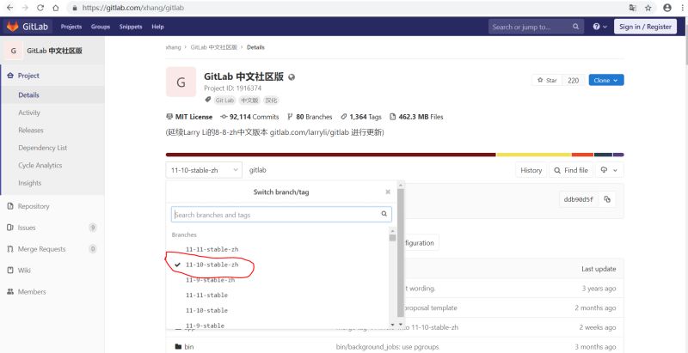688x353 pixels.
Task: Select checked branch 11-10-stable-zh
Action: click(212, 265)
